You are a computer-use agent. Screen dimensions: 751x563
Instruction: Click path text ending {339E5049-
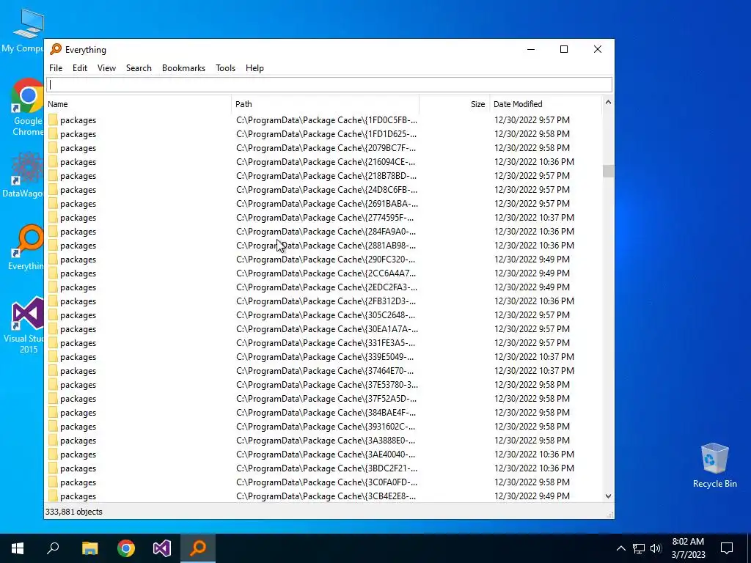pyautogui.click(x=325, y=357)
